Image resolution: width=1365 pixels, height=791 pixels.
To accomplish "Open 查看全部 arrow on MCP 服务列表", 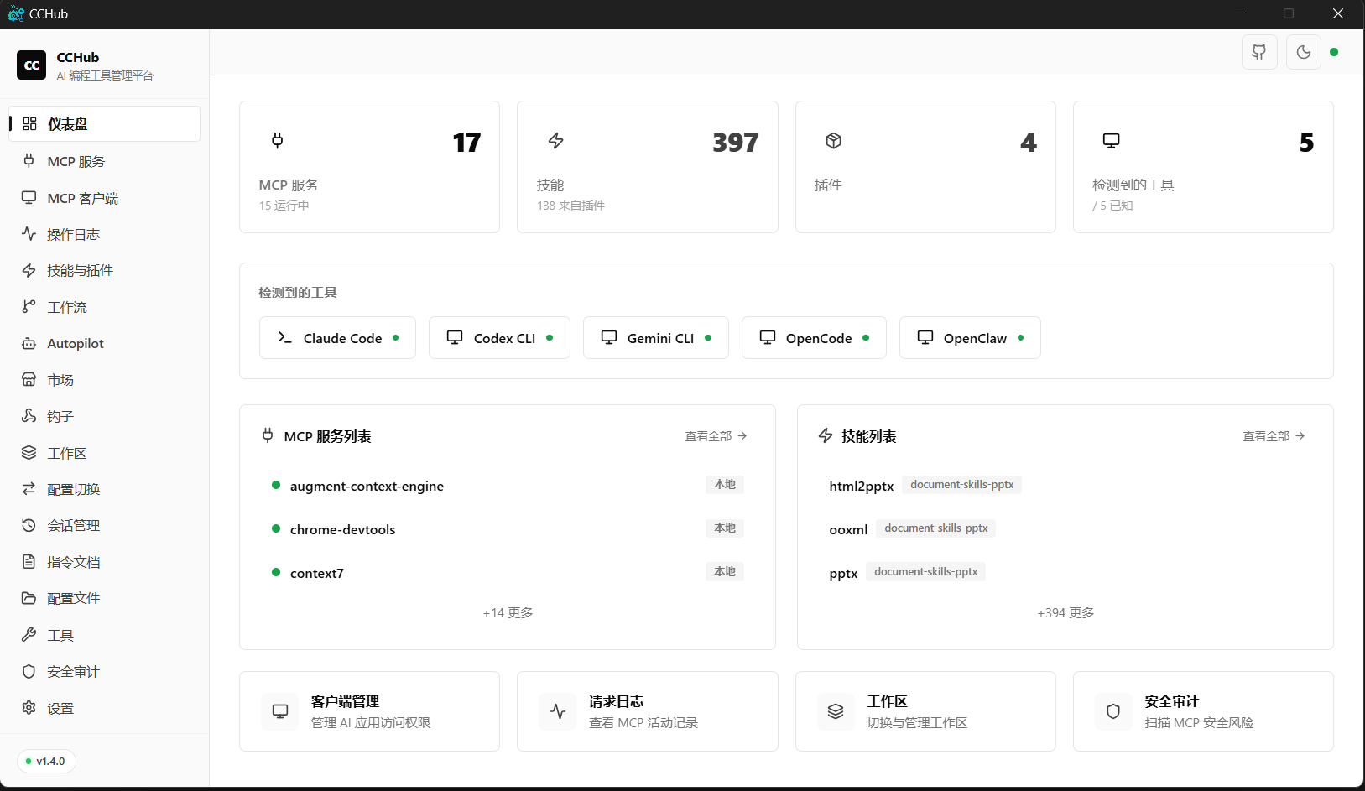I will (x=715, y=435).
